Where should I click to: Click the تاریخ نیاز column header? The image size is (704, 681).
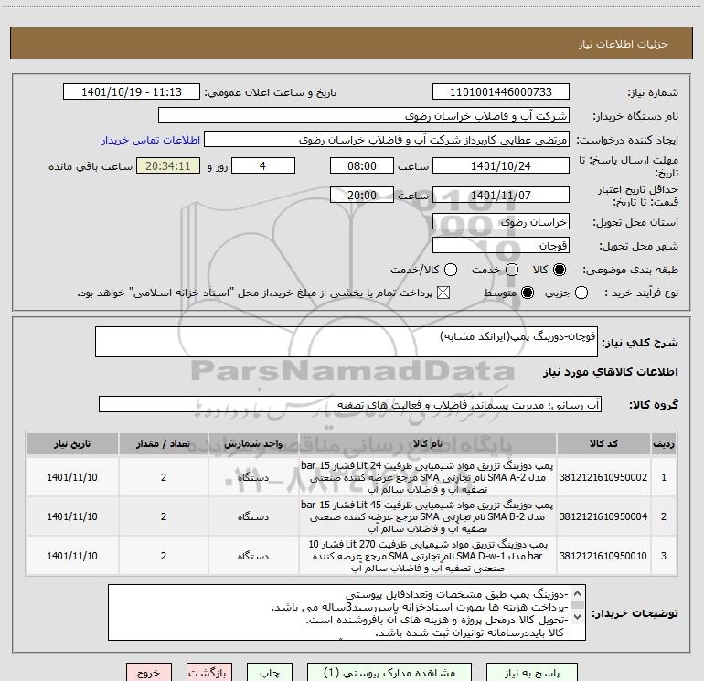click(72, 444)
